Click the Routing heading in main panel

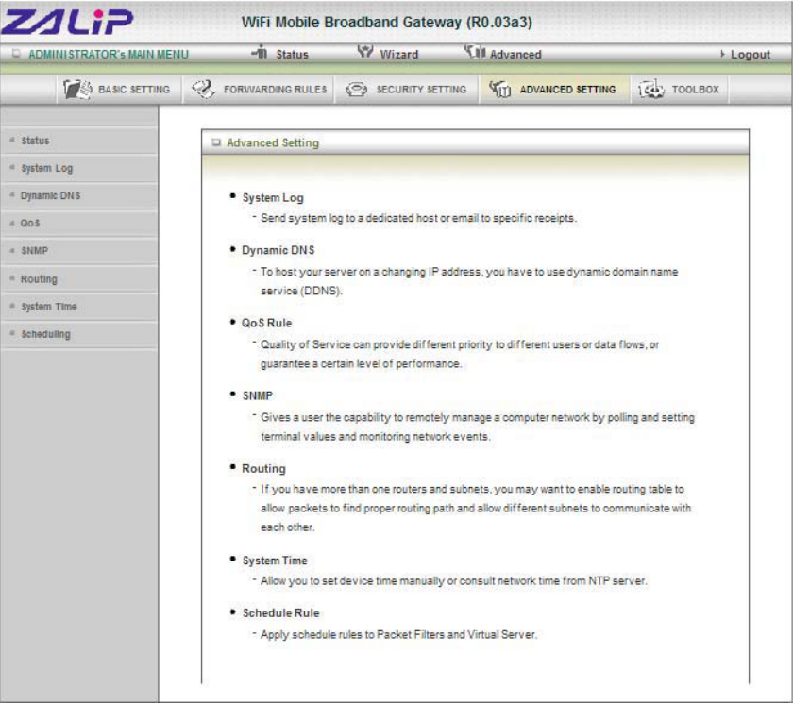(263, 468)
